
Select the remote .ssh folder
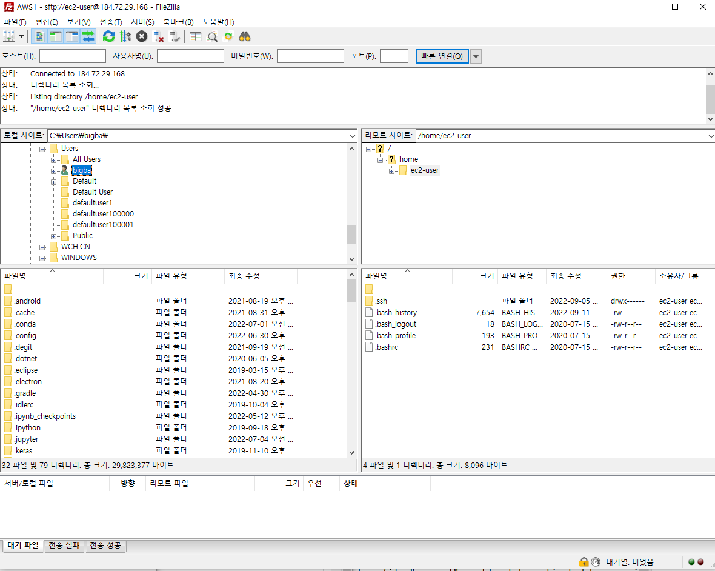382,301
